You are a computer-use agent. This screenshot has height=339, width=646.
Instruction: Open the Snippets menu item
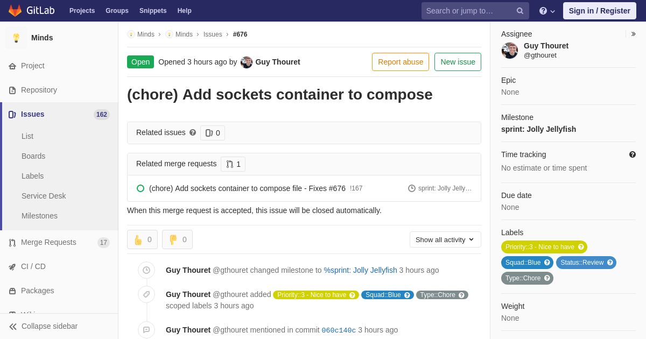[x=153, y=11]
